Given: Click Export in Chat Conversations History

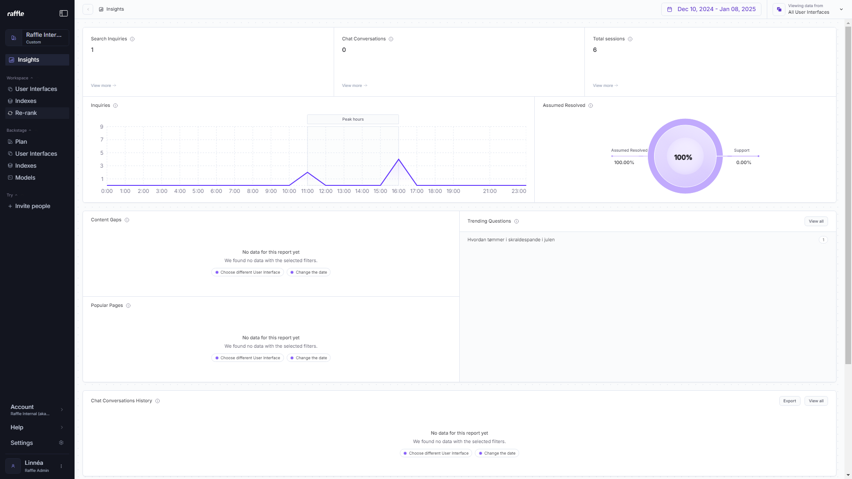Looking at the screenshot, I should coord(789,401).
